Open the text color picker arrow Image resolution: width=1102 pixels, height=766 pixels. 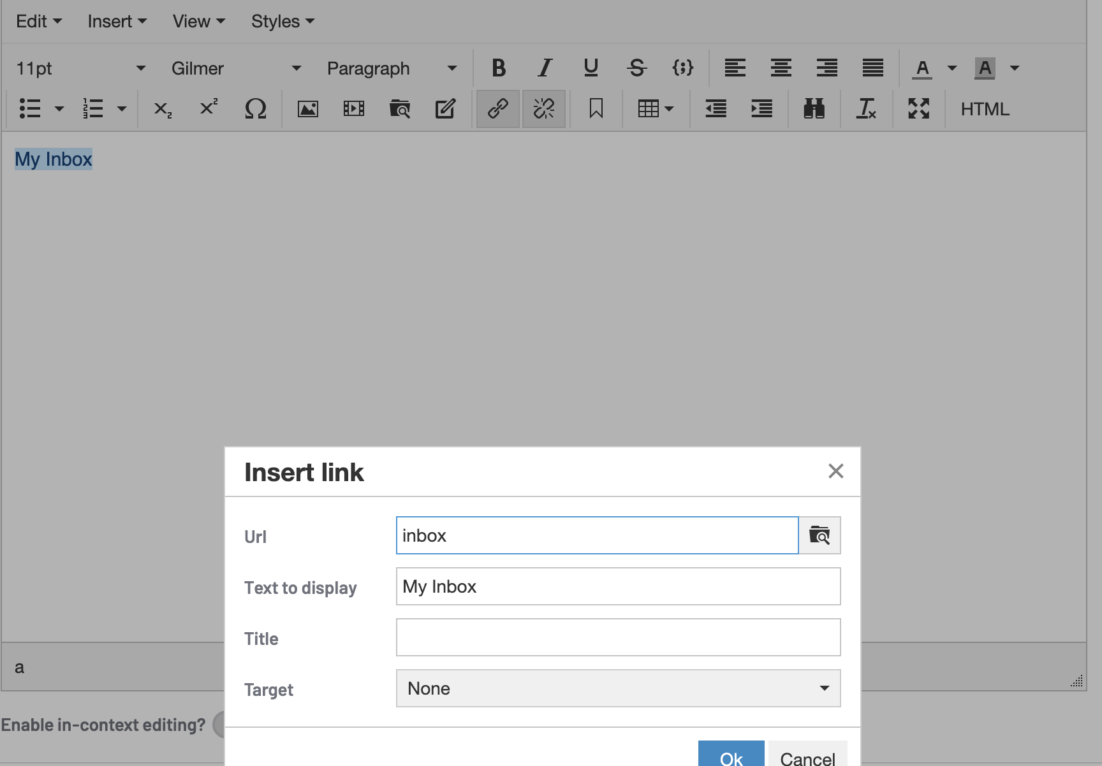(x=952, y=68)
